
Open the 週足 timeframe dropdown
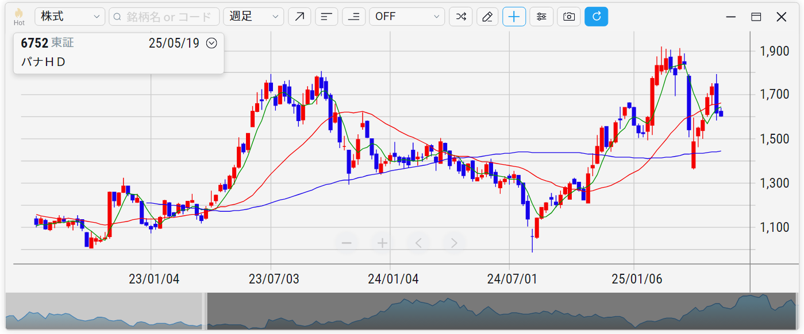coord(253,17)
